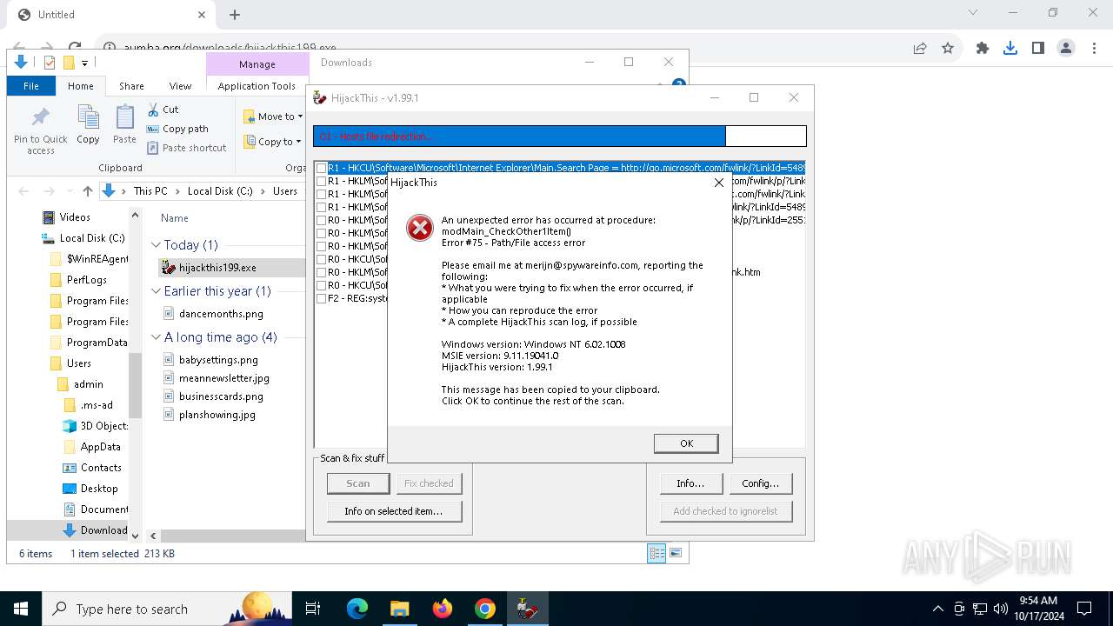The height and width of the screenshot is (626, 1113).
Task: Open a new Chrome tab
Action: 235,15
